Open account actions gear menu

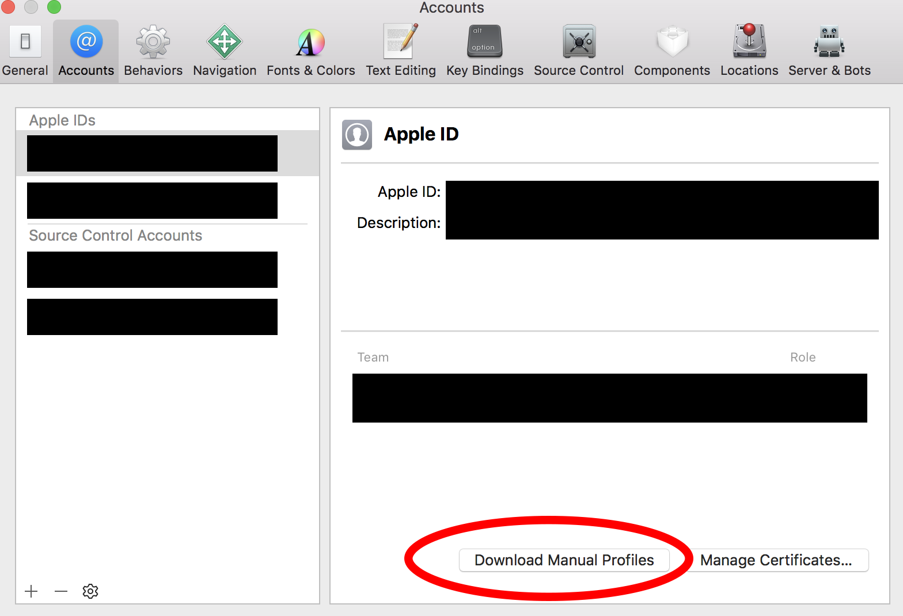click(x=90, y=591)
